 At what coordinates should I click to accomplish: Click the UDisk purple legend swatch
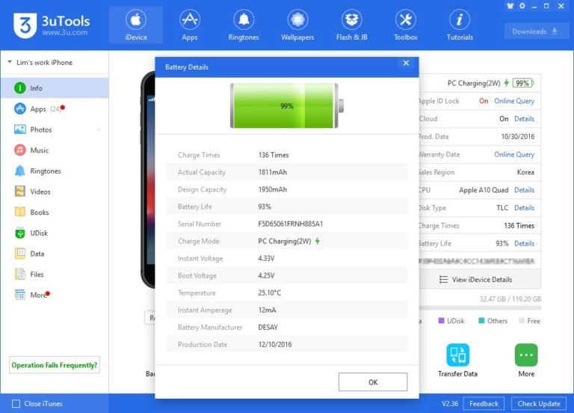pyautogui.click(x=441, y=321)
